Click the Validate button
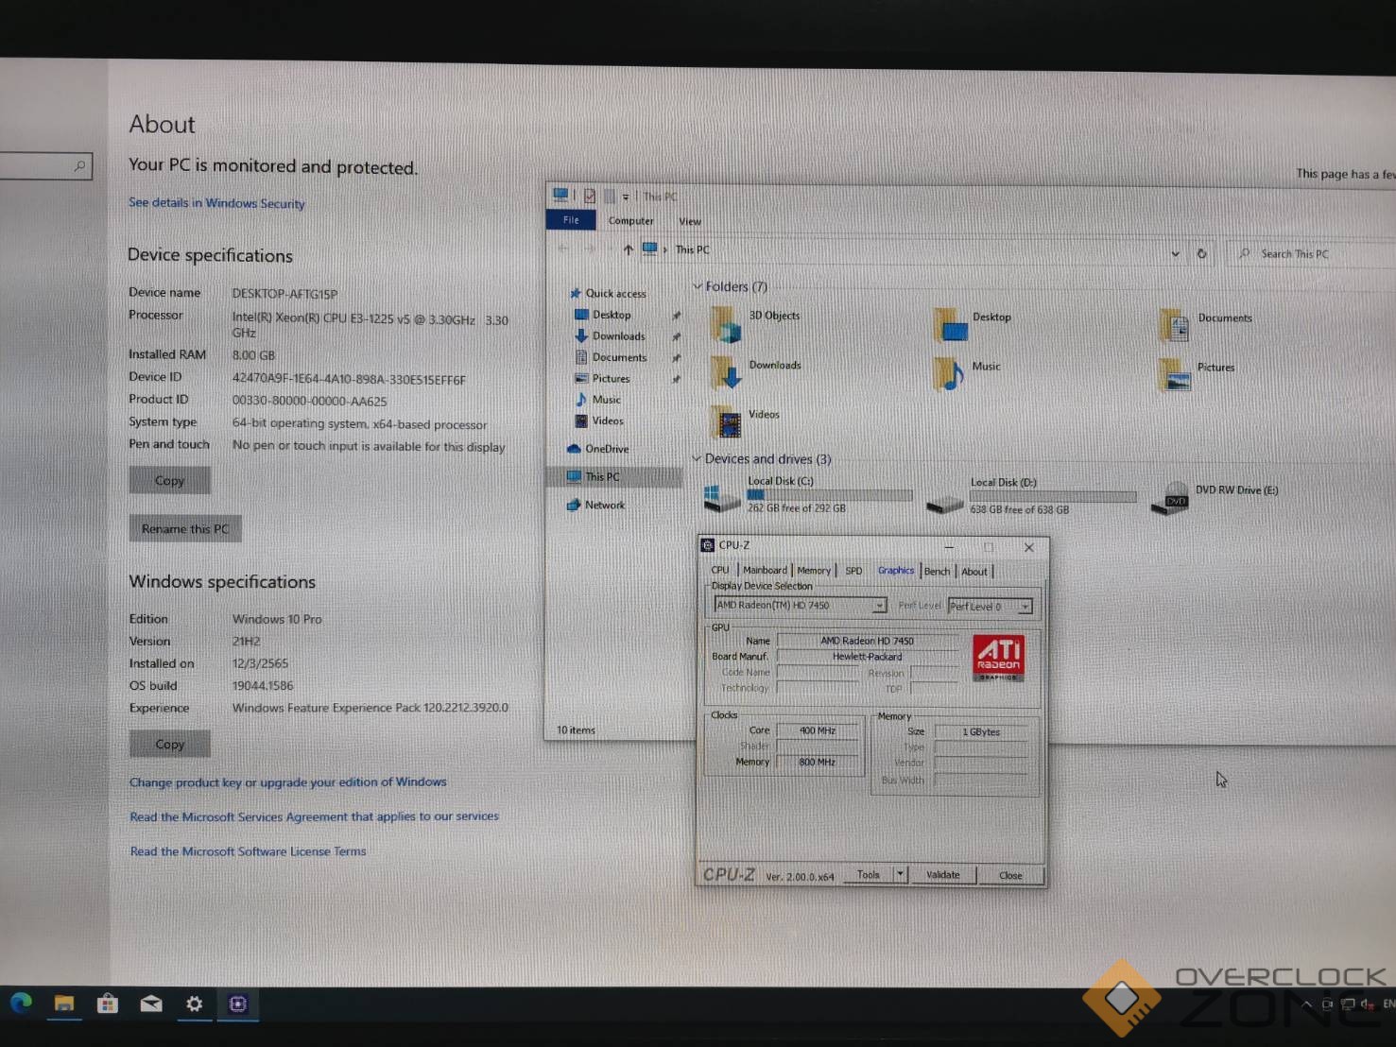This screenshot has width=1396, height=1047. click(942, 874)
